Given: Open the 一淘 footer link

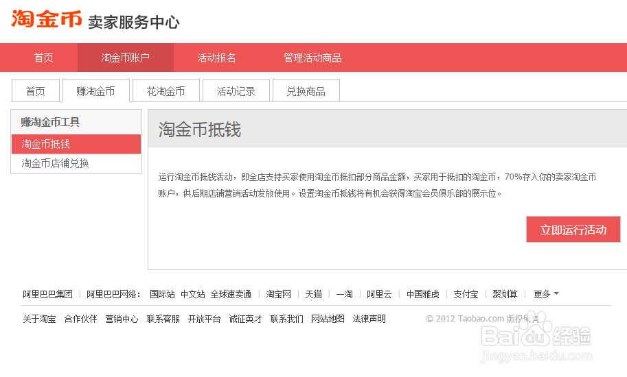Looking at the screenshot, I should pos(344,295).
